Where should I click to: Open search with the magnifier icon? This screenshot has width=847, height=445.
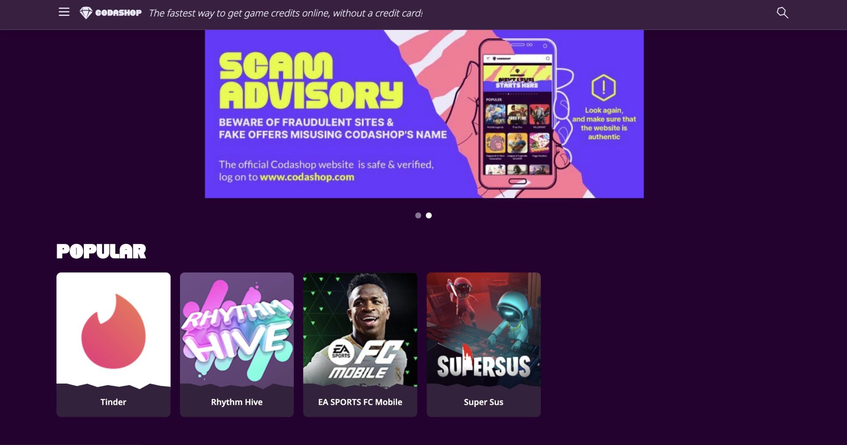pos(782,12)
